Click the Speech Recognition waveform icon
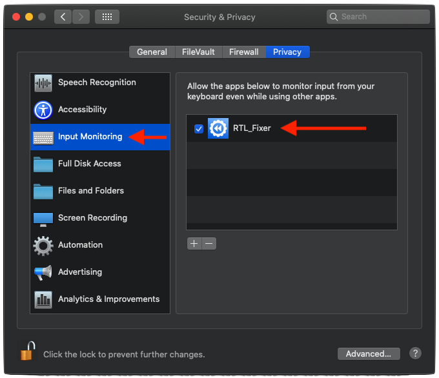Image resolution: width=439 pixels, height=378 pixels. (43, 83)
